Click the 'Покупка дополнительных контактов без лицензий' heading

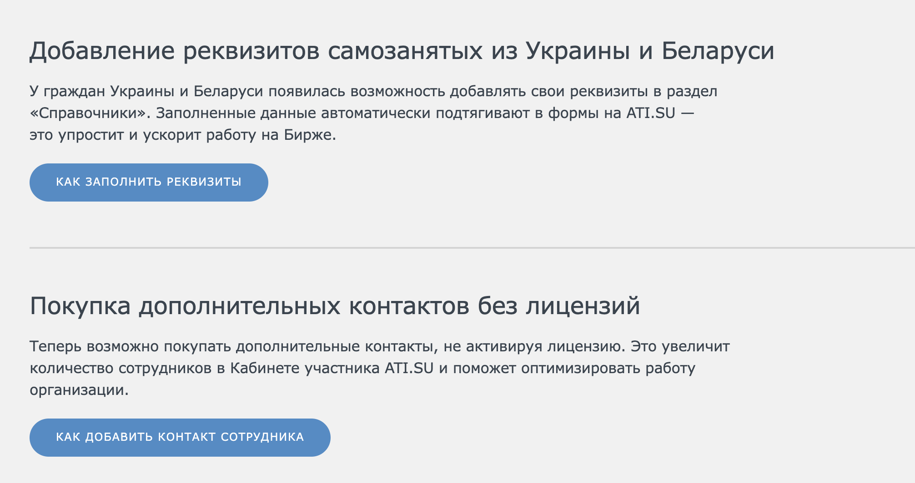pos(335,306)
